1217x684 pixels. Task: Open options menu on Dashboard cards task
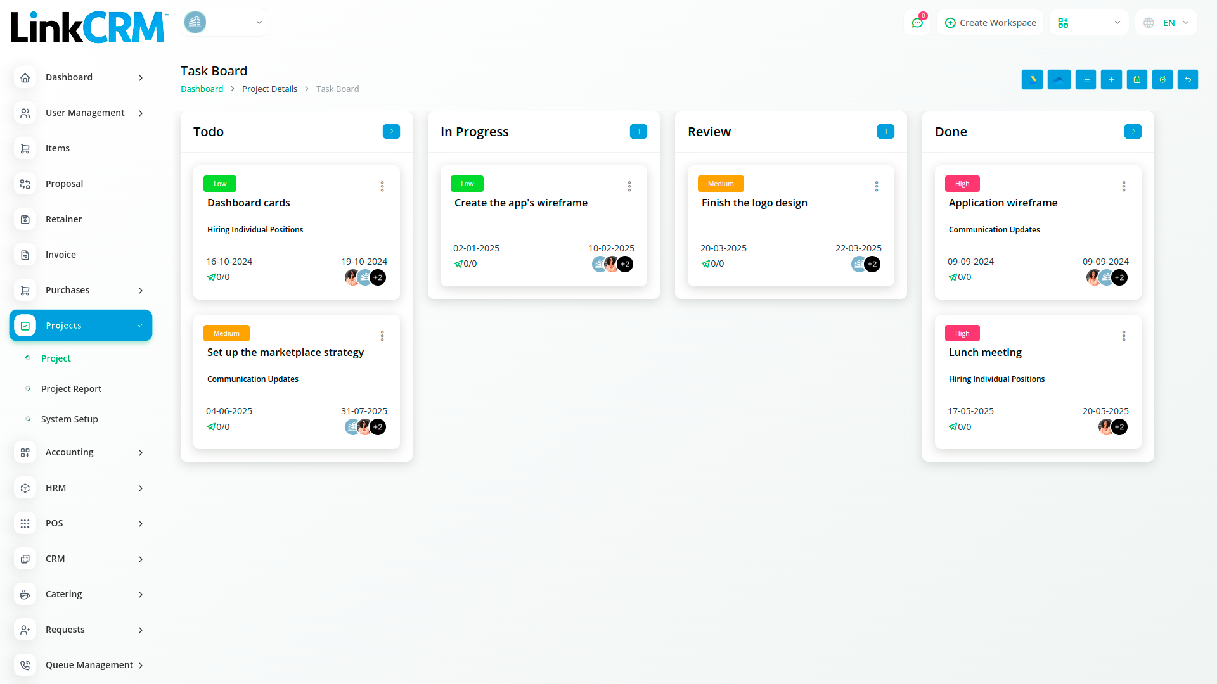pos(382,186)
